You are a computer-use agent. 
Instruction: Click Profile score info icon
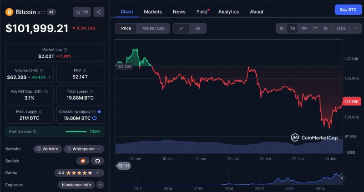coord(35,131)
